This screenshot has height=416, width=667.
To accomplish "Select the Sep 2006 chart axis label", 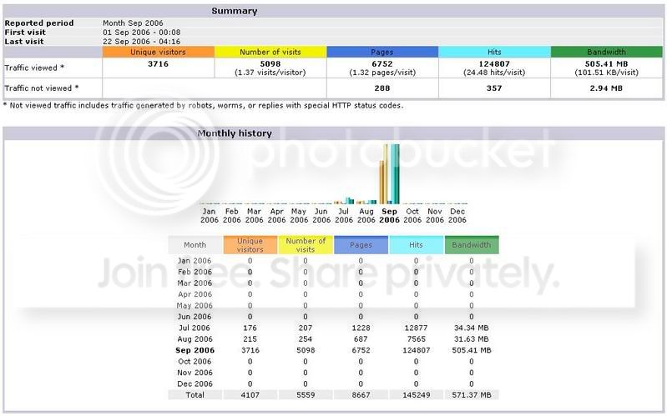I will coord(389,215).
